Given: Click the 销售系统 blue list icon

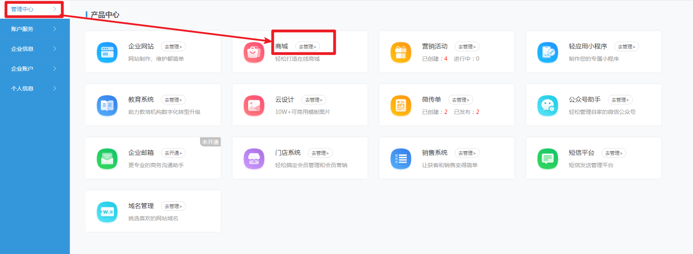Looking at the screenshot, I should (x=401, y=158).
